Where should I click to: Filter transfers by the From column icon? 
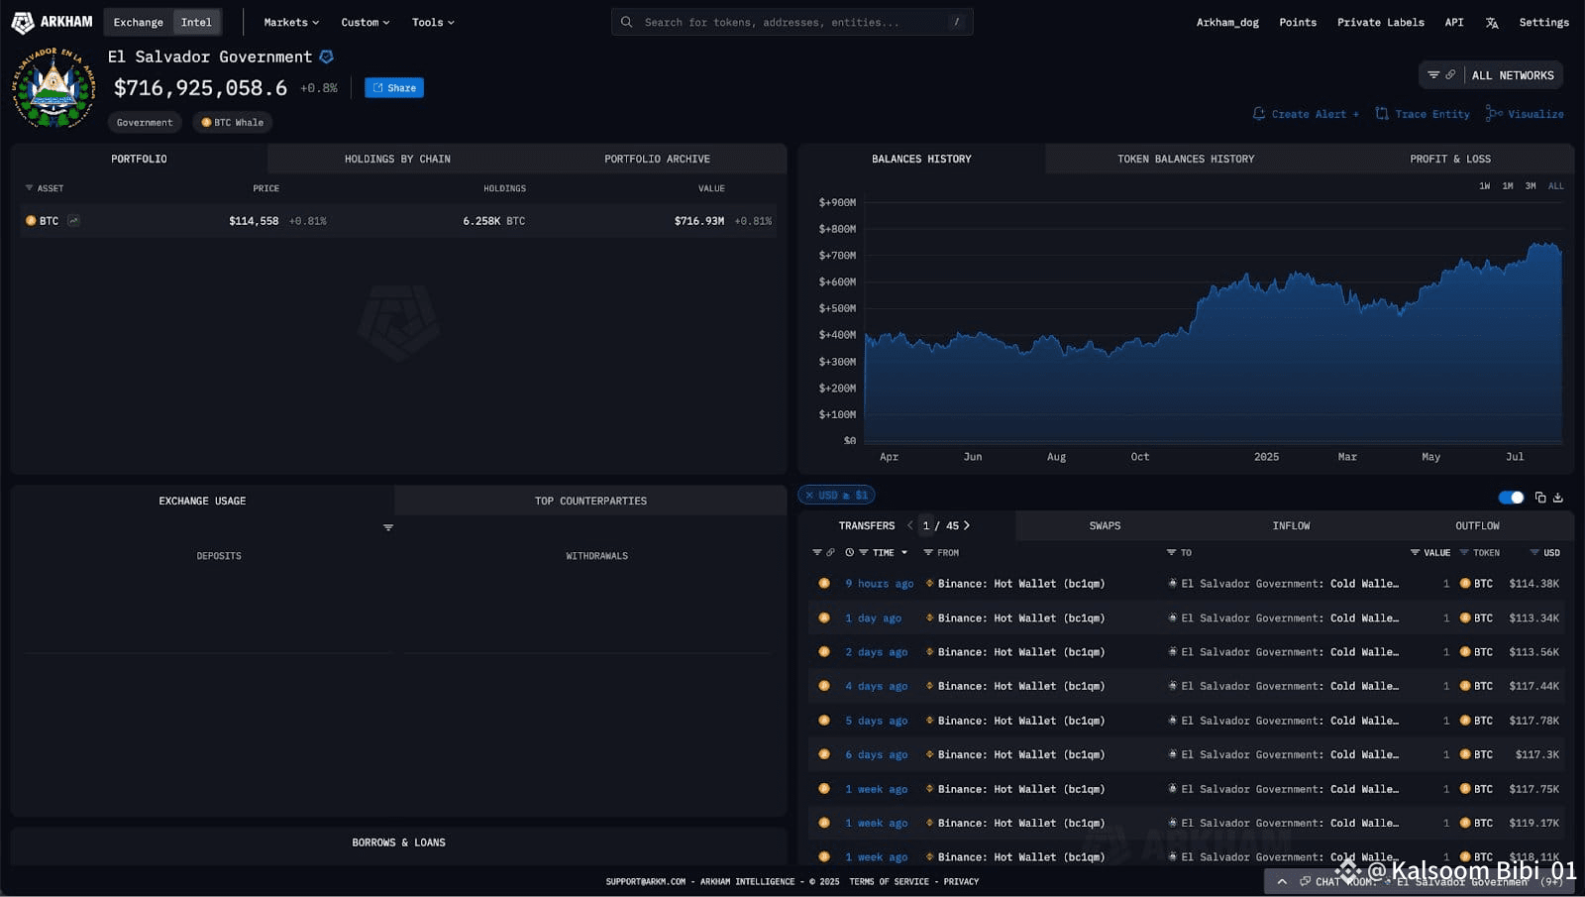tap(928, 553)
